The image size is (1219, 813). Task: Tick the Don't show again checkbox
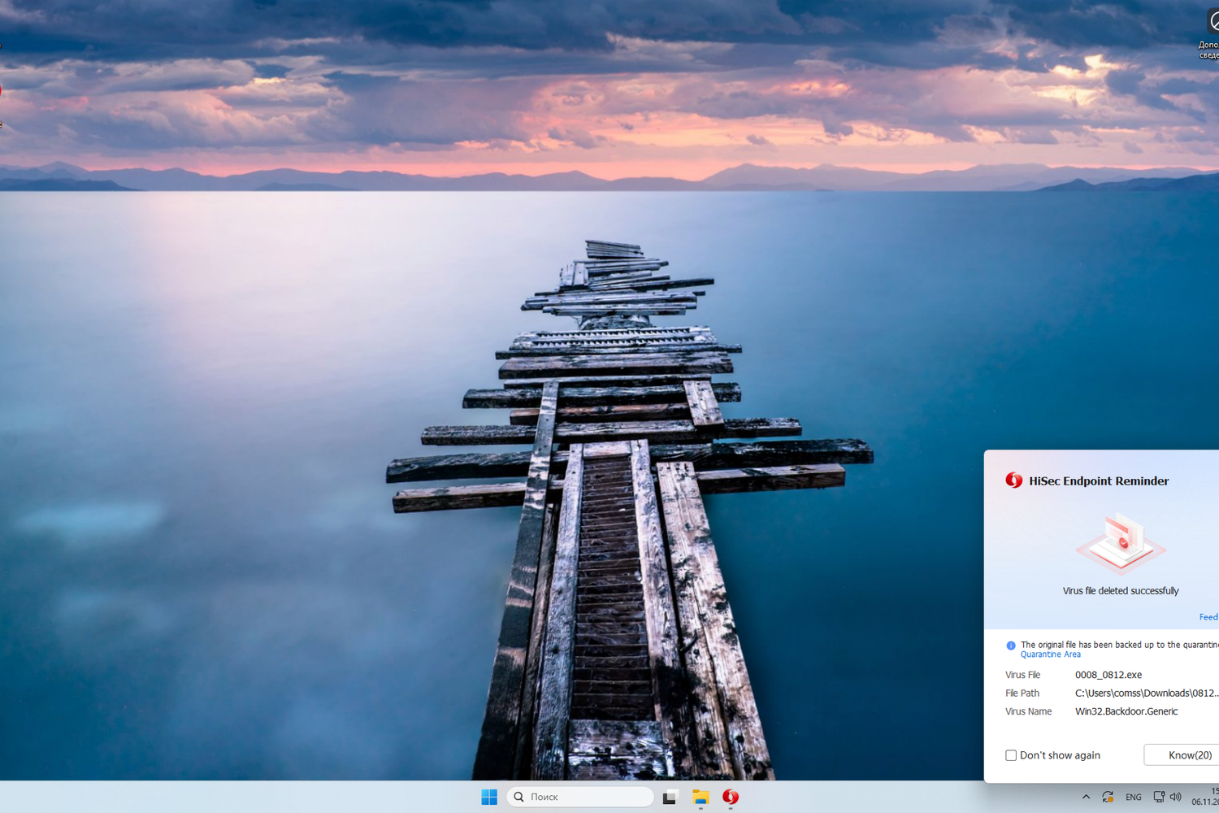tap(1011, 755)
